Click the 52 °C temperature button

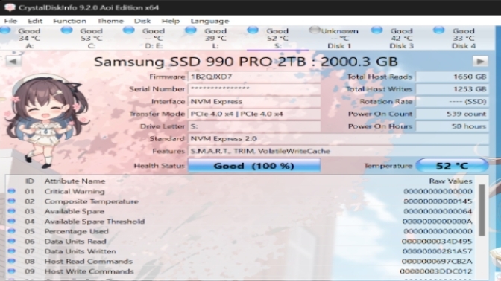coord(452,166)
